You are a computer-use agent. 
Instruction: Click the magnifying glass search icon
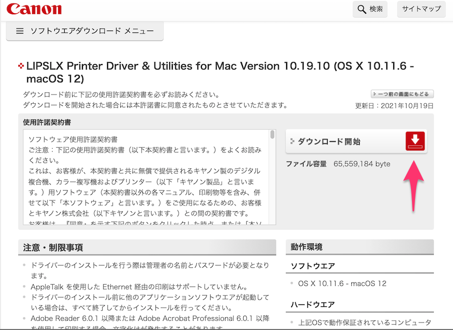click(x=362, y=9)
